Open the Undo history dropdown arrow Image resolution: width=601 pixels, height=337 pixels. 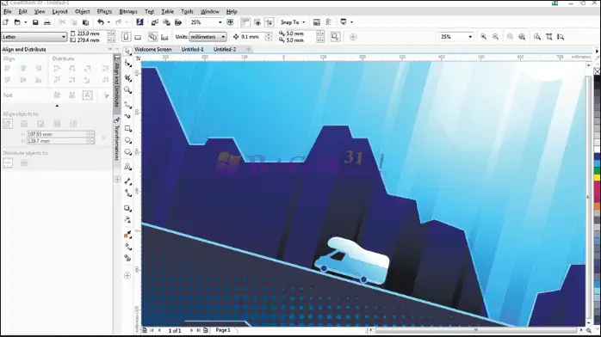108,22
